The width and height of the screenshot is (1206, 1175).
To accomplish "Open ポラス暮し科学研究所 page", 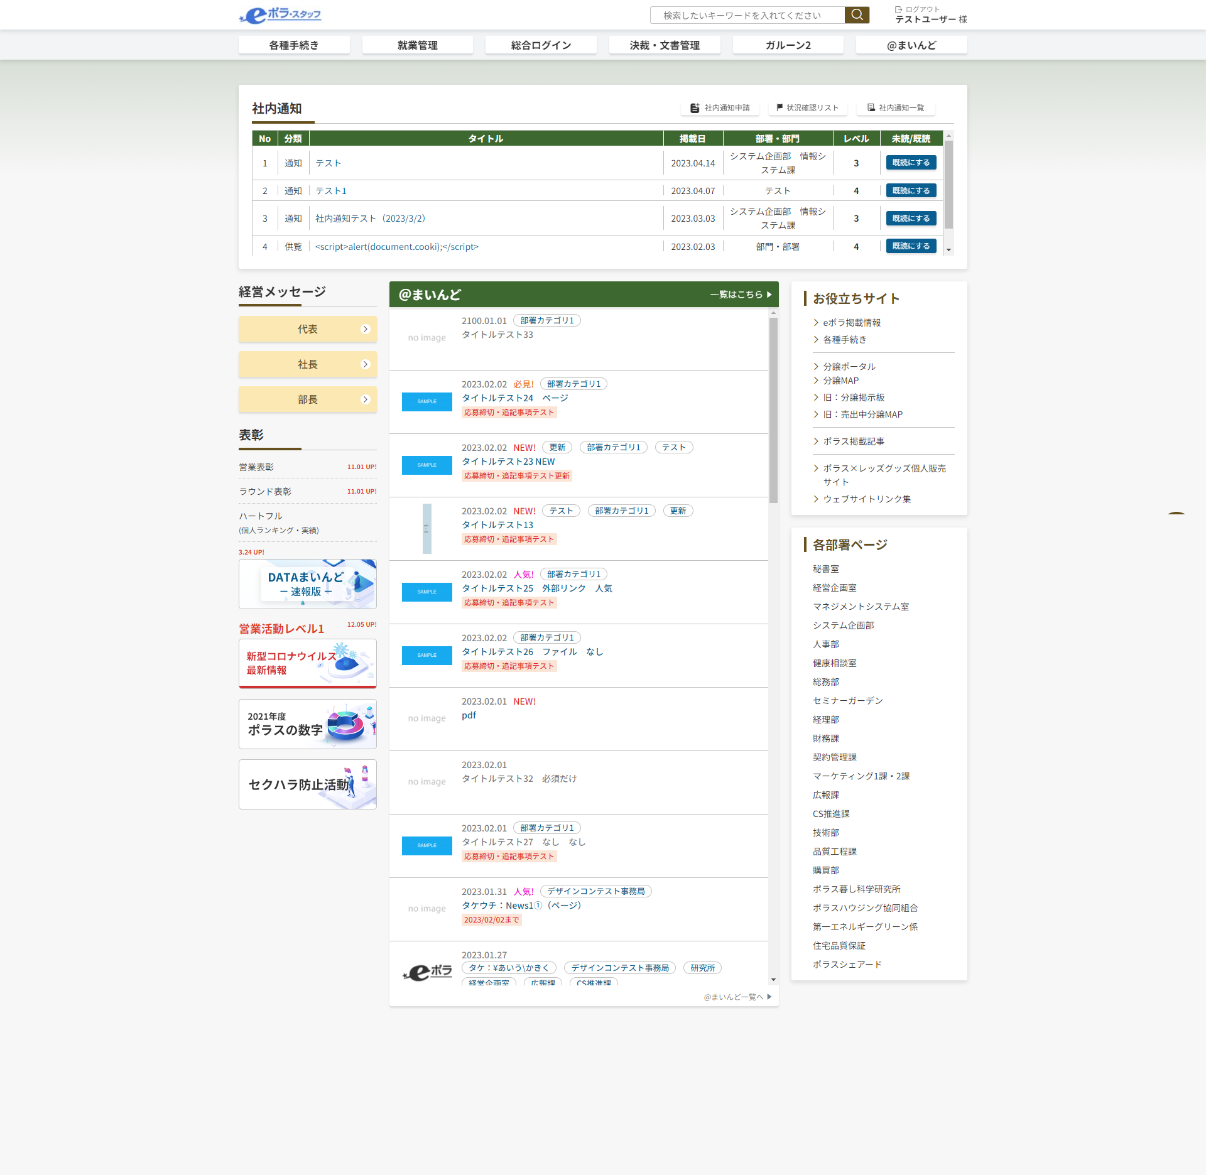I will [x=857, y=889].
